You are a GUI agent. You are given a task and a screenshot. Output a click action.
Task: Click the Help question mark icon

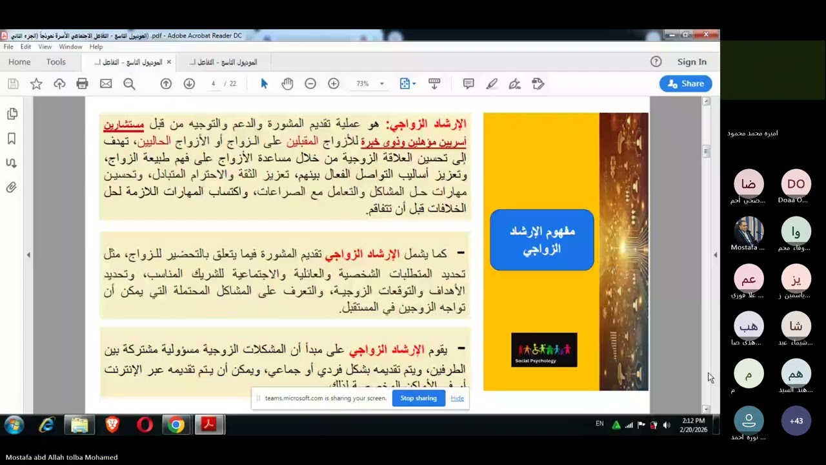[x=656, y=62]
